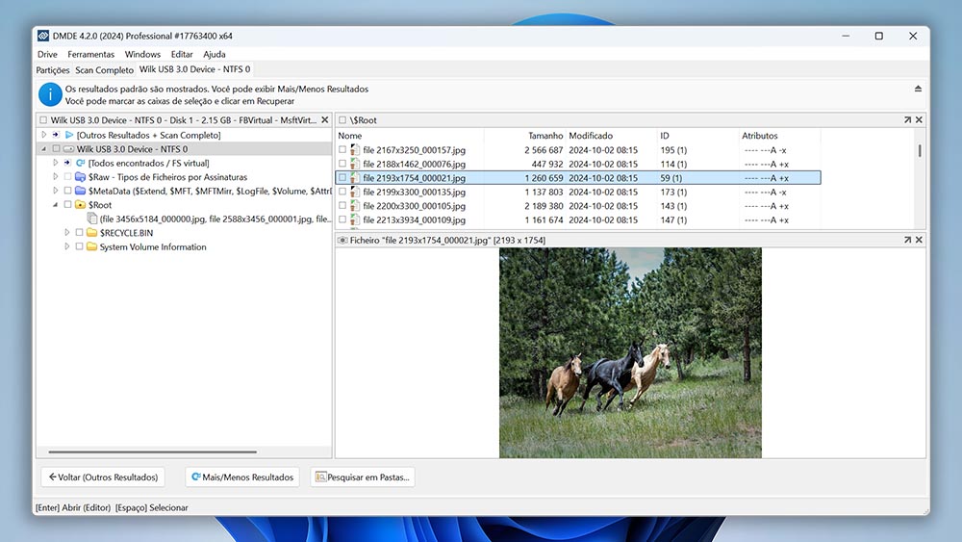Viewport: 962px width, 542px height.
Task: Check the box for file 2199x3300_000135.jpg
Action: (x=342, y=193)
